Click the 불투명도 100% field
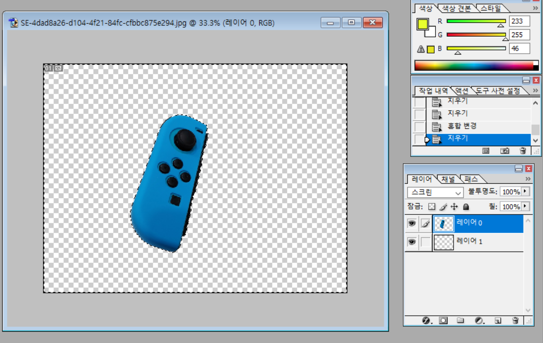Screen dimensions: 543x343 tap(511, 192)
